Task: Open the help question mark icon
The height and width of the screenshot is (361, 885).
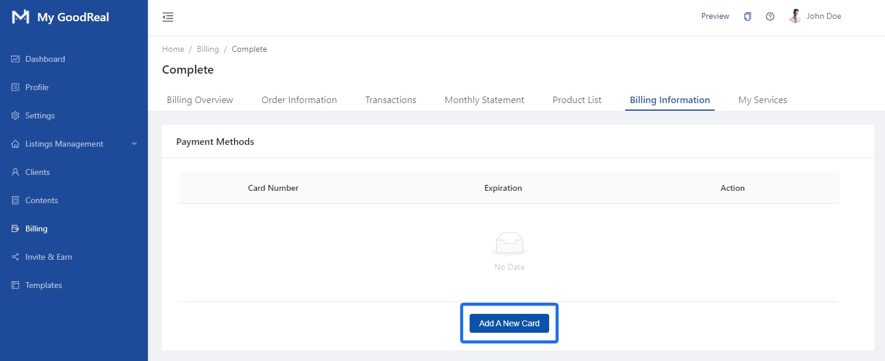Action: tap(770, 16)
